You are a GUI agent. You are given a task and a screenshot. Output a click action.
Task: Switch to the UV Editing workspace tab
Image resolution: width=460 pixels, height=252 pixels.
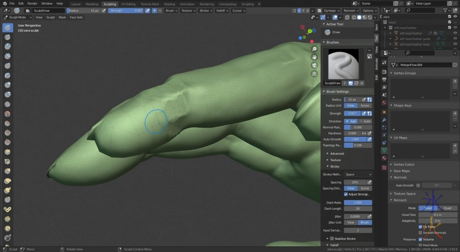point(128,4)
